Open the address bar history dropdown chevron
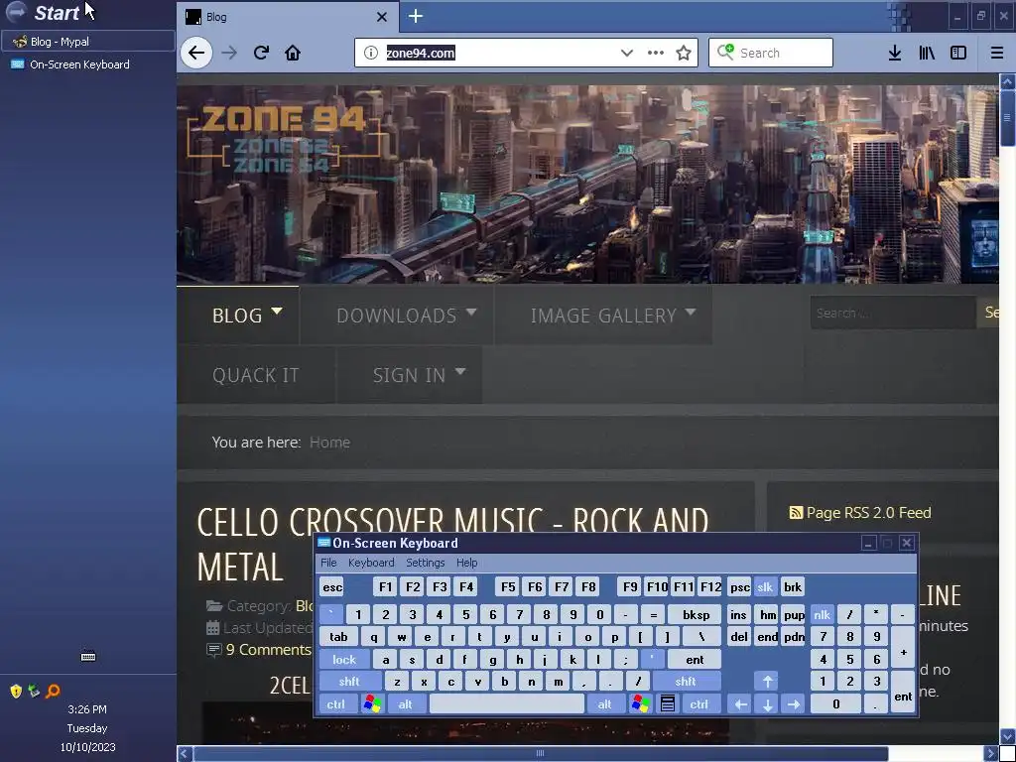The width and height of the screenshot is (1016, 762). click(627, 54)
